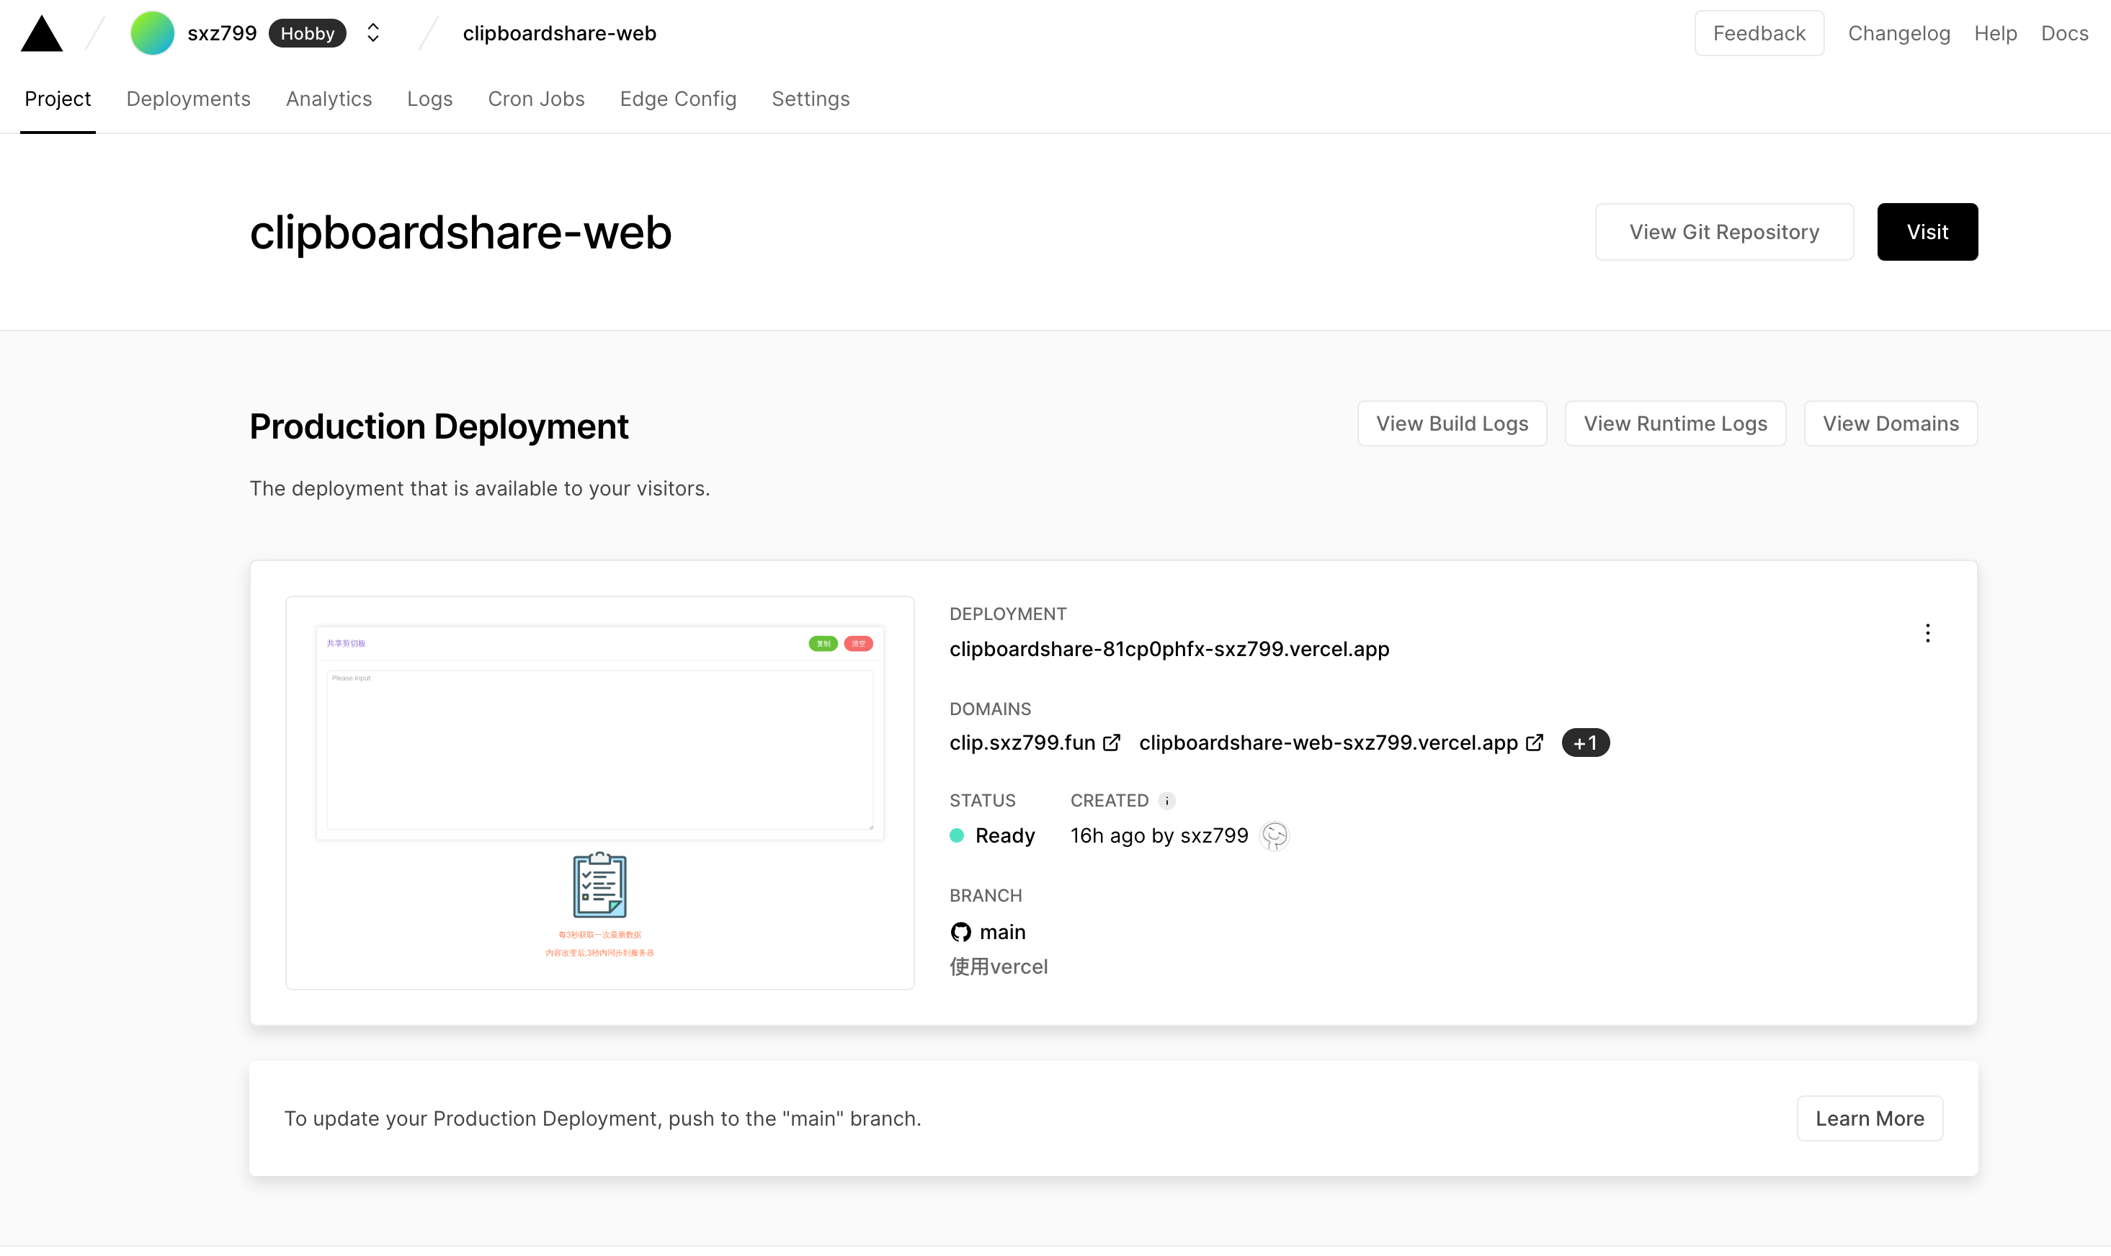Click the red button in the preview
The image size is (2111, 1256).
coord(858,643)
